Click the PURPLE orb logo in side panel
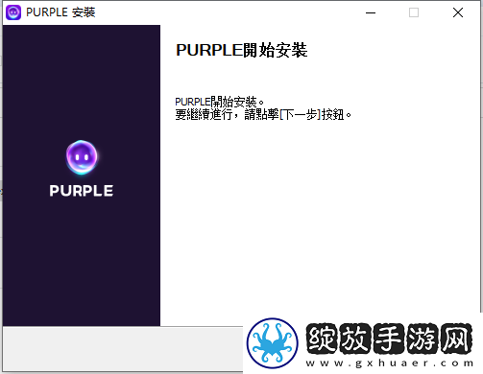This screenshot has width=483, height=374. (x=82, y=157)
